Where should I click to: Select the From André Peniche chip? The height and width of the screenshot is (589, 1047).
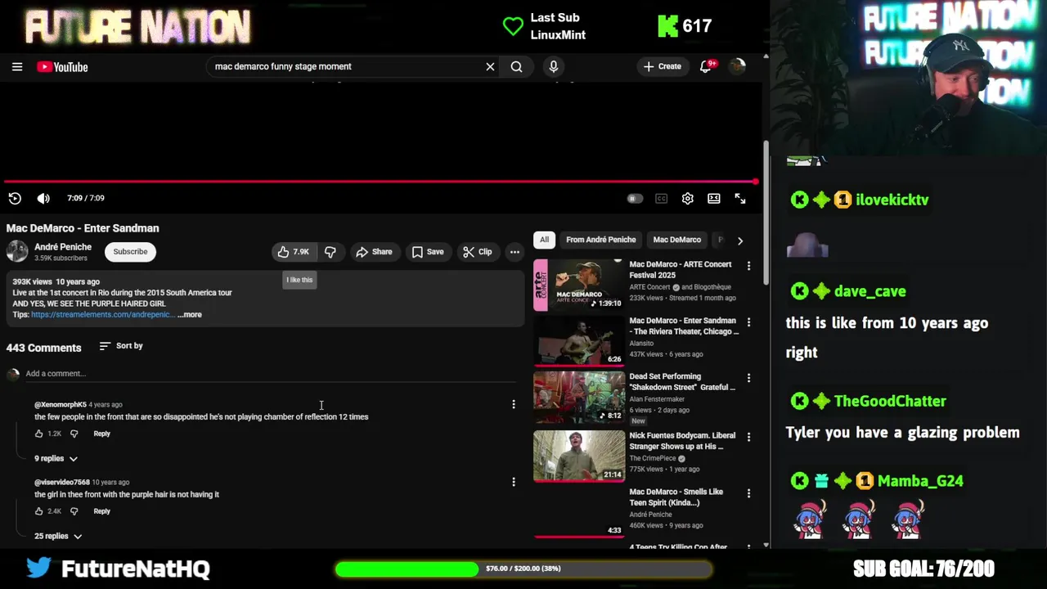pos(600,240)
